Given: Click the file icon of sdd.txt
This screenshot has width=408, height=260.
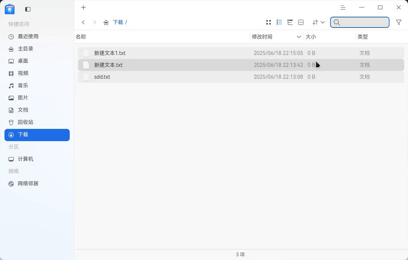Looking at the screenshot, I should click(x=86, y=77).
